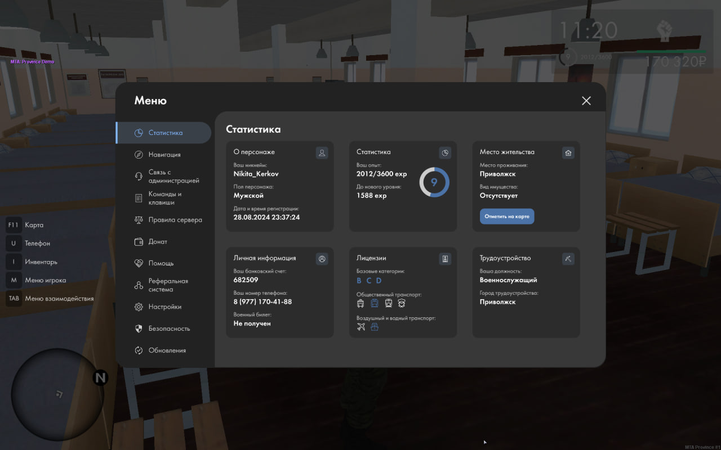The height and width of the screenshot is (450, 721).
Task: Click the pie chart icon in Статистика card
Action: click(x=445, y=152)
